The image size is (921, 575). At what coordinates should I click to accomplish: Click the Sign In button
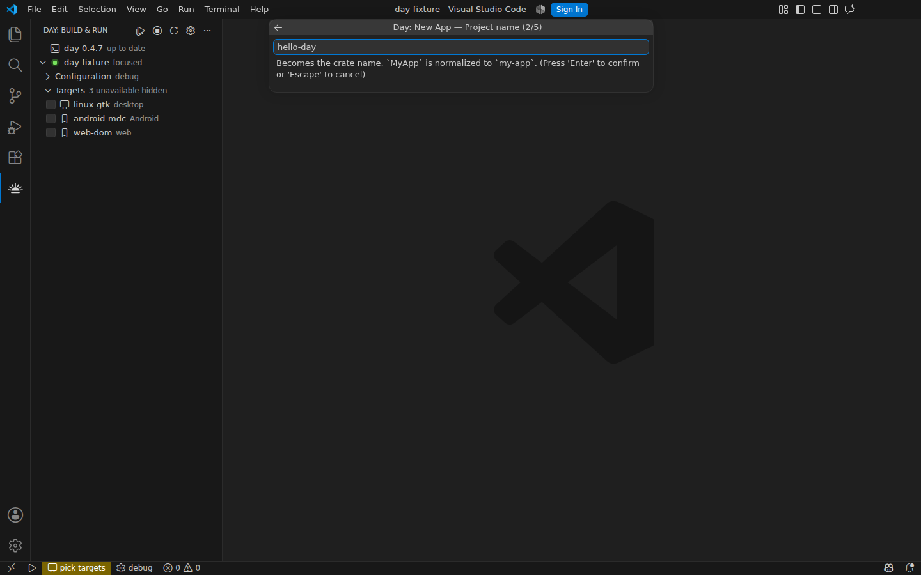tap(569, 10)
